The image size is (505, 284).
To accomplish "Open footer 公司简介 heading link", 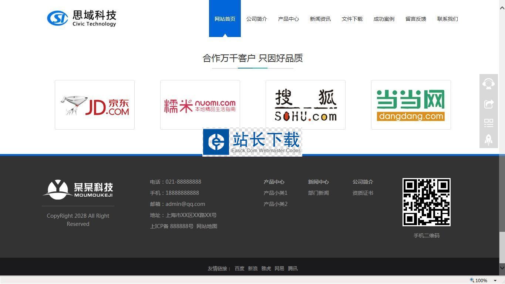I will coord(363,182).
